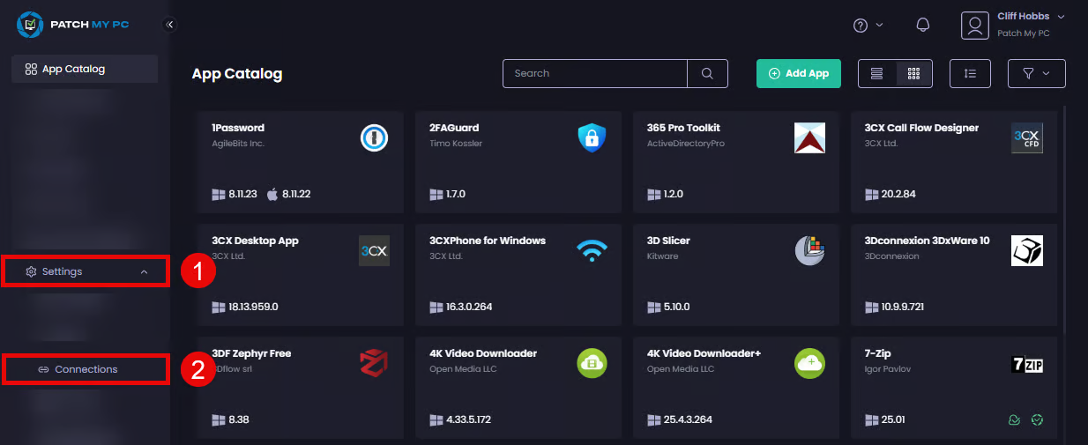Collapse the Settings menu section
The width and height of the screenshot is (1088, 445).
click(x=144, y=272)
